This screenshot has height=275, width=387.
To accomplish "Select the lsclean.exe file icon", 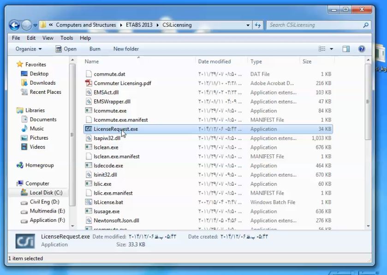I will point(89,147).
